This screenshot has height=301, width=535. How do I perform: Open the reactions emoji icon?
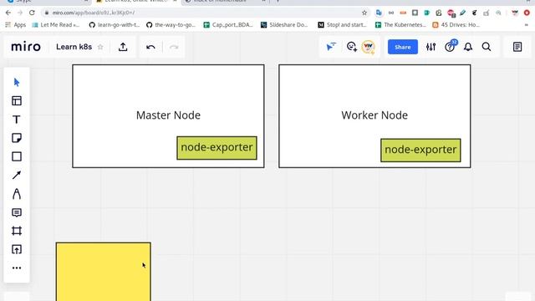351,47
